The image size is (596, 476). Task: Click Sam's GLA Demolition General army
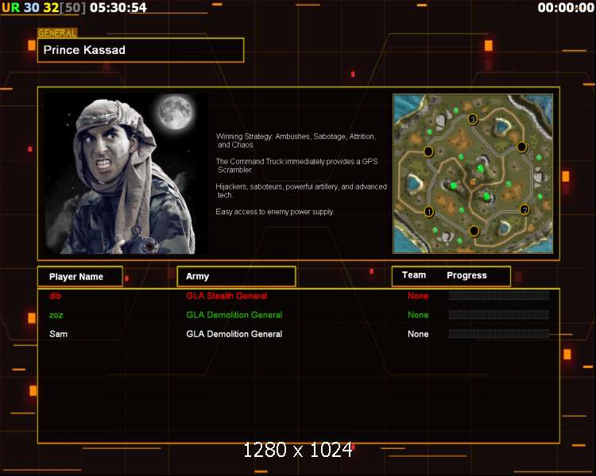point(234,334)
